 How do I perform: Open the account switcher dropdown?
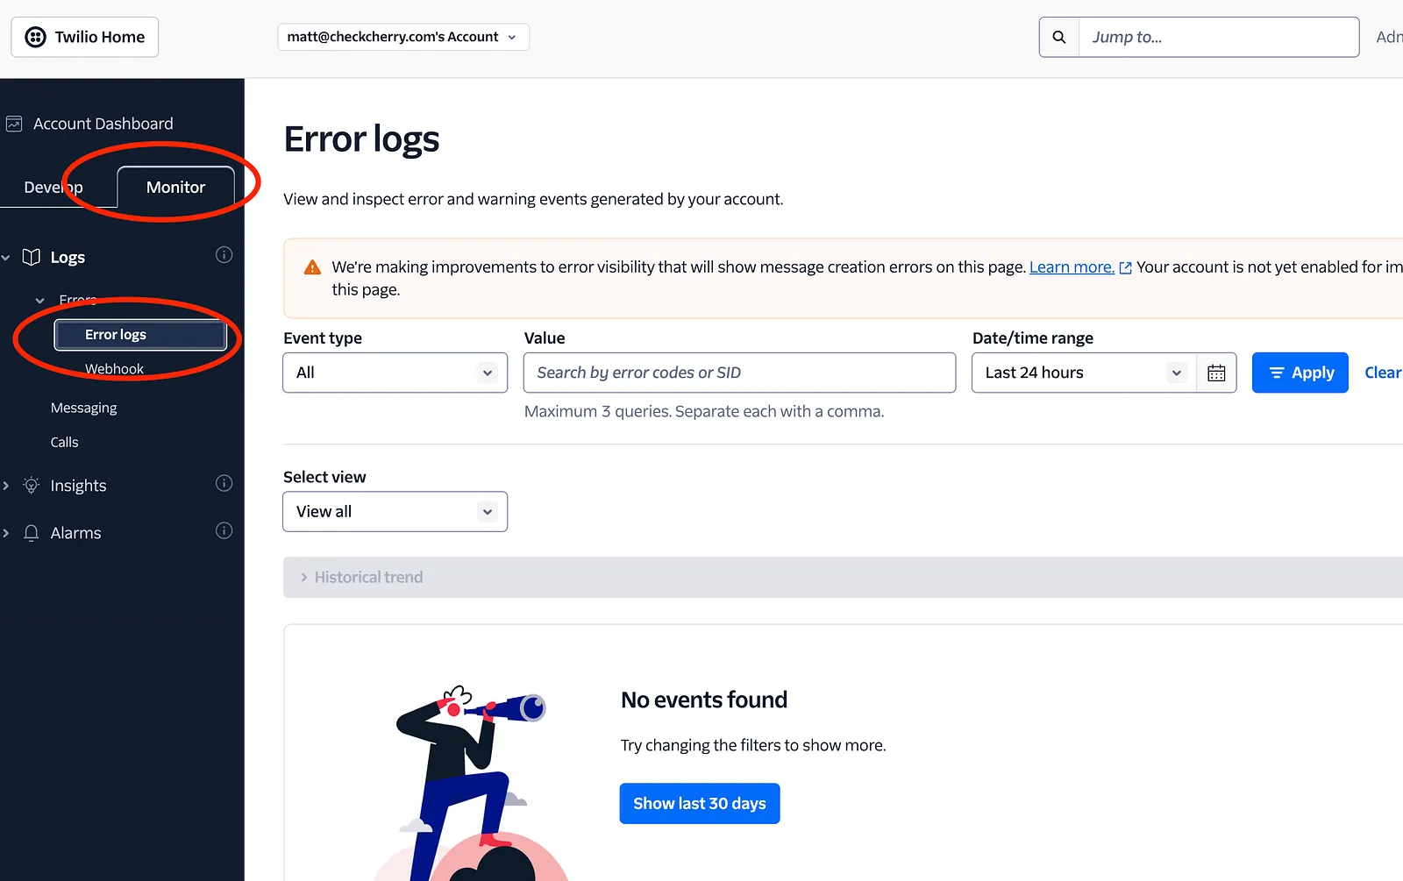click(x=403, y=37)
